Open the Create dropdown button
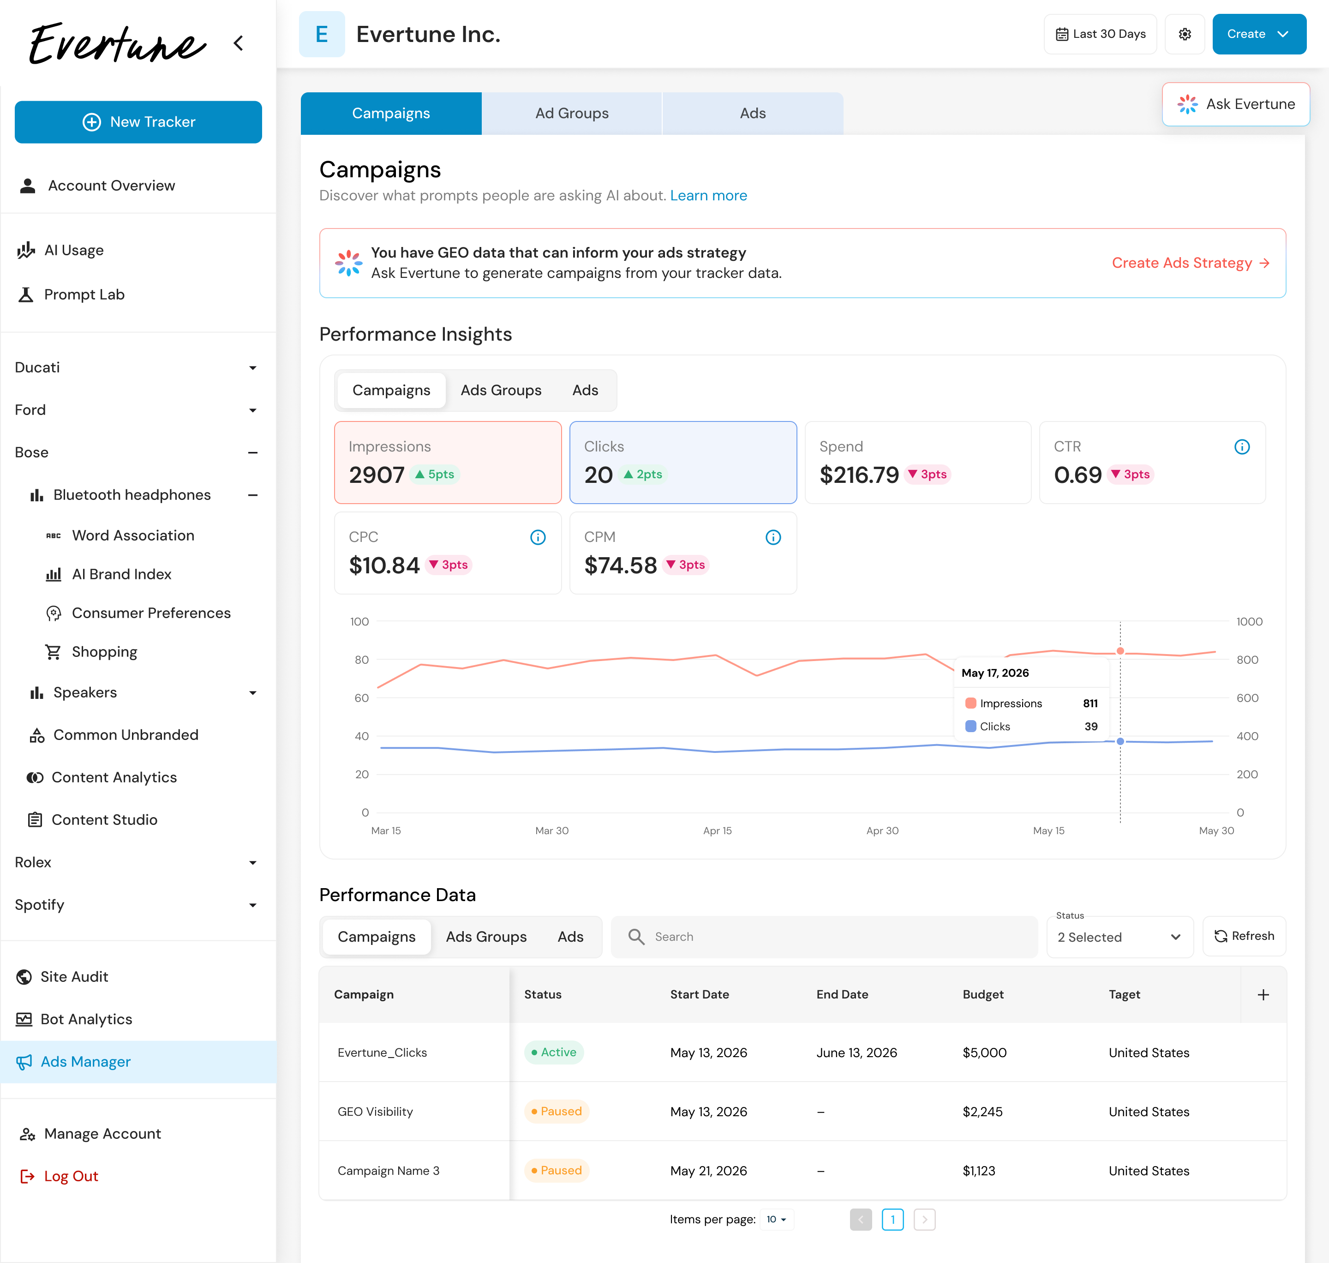This screenshot has width=1329, height=1263. point(1259,34)
